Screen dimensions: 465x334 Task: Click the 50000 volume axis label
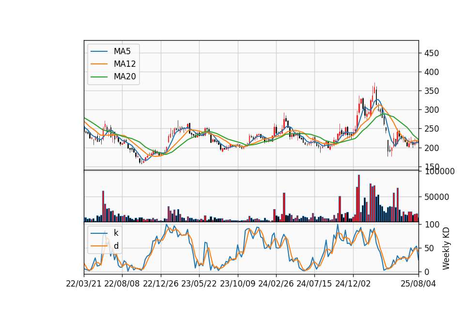[x=436, y=197]
